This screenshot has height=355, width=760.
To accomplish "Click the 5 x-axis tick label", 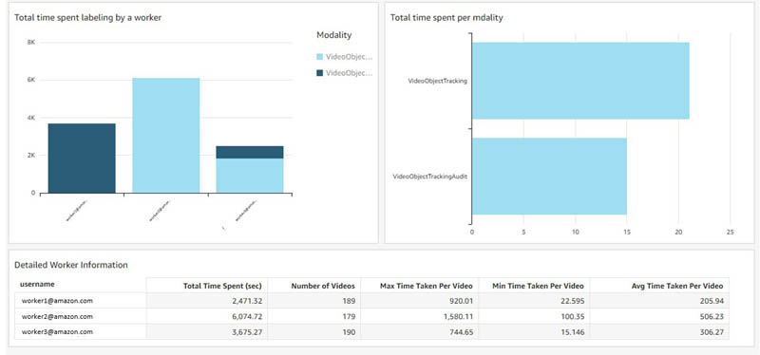I will 524,232.
